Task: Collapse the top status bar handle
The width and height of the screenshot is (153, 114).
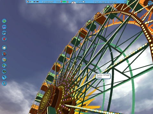Action: (74, 3)
